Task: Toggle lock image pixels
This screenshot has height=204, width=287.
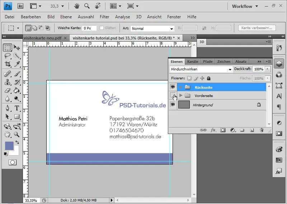Action: click(x=196, y=78)
